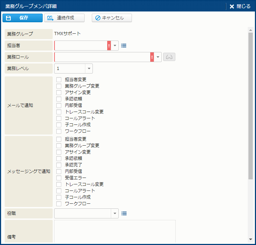The height and width of the screenshot is (245, 256).
Task: Enable 承認依頼 under メールで通知
Action: tap(59, 99)
